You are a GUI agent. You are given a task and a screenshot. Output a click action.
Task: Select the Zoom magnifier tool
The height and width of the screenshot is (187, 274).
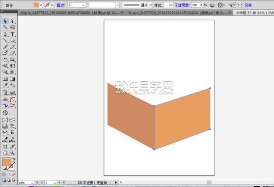point(13,153)
